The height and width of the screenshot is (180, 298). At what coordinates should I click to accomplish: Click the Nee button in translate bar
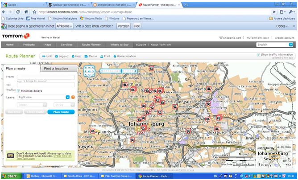click(137, 26)
